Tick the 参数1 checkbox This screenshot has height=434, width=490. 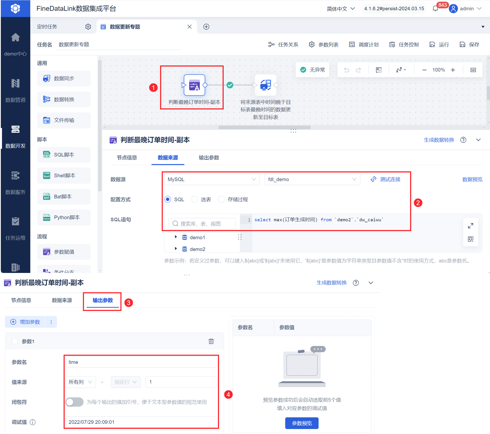coord(15,341)
